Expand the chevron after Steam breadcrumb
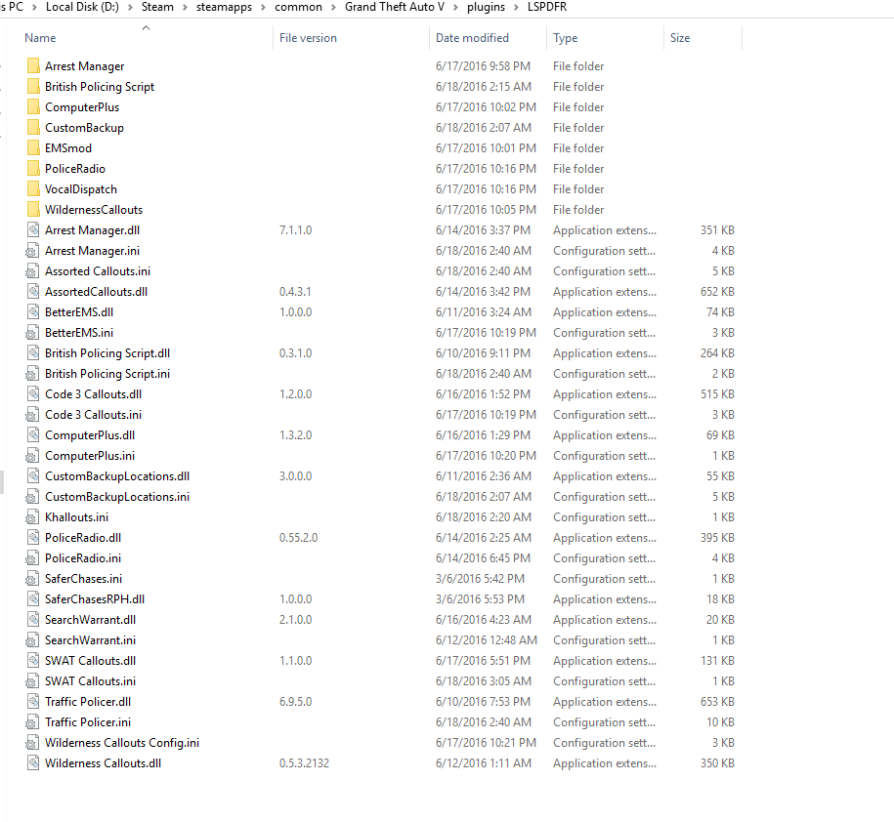 click(x=186, y=8)
